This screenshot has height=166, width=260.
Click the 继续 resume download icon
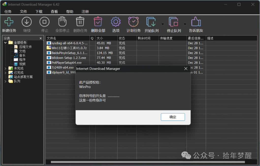tap(27, 22)
